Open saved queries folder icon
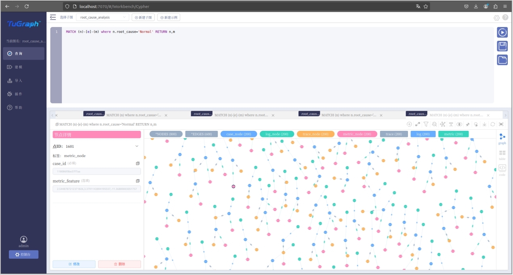This screenshot has width=513, height=275. coord(502,60)
